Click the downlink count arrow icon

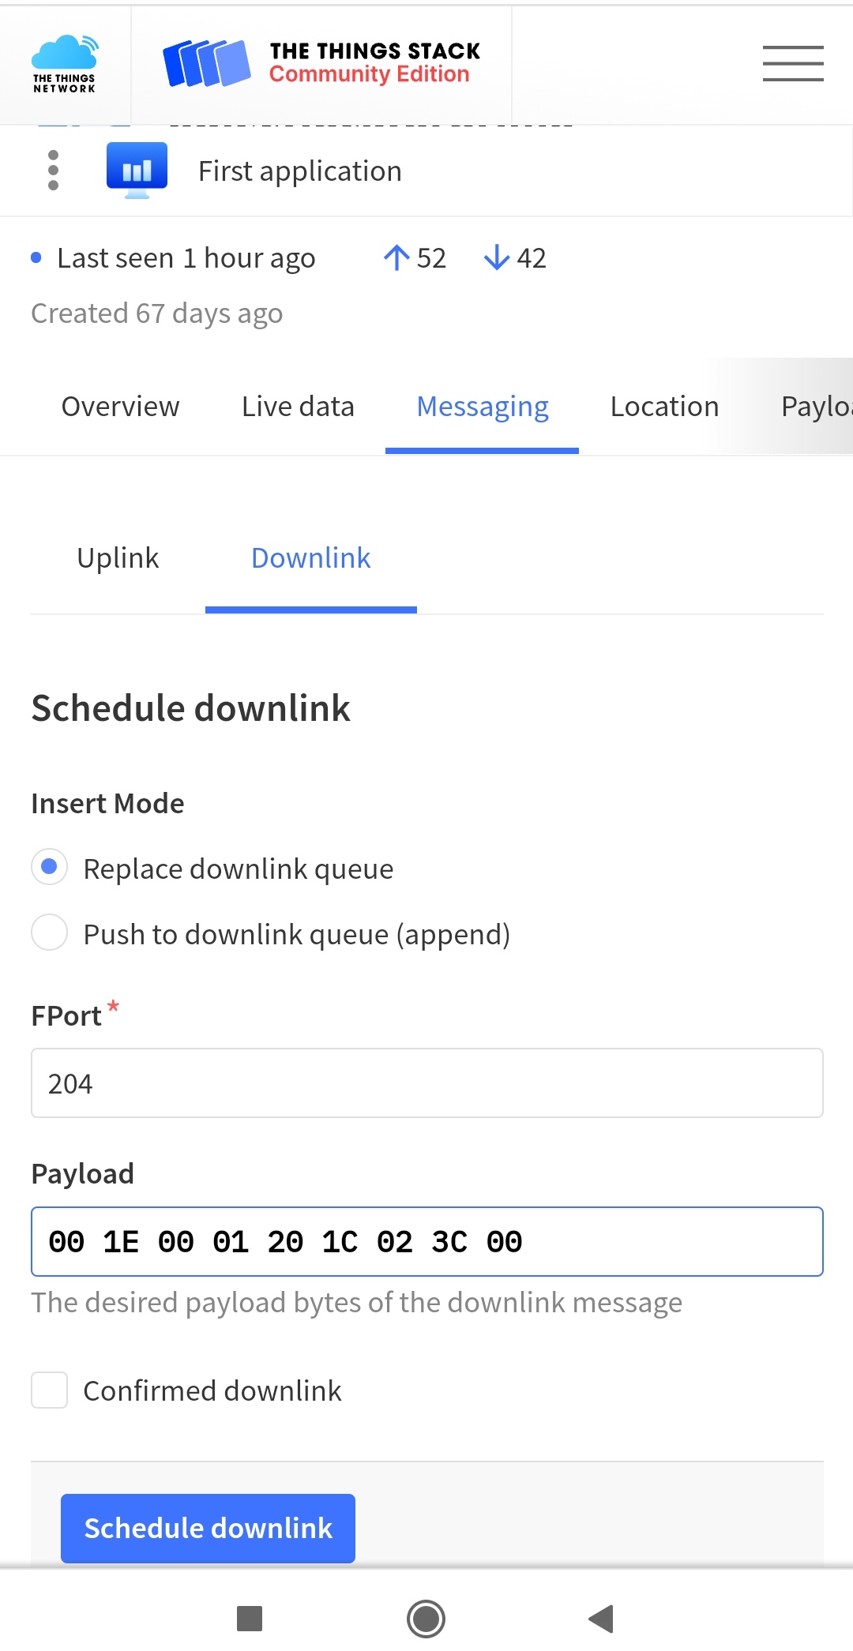[497, 258]
